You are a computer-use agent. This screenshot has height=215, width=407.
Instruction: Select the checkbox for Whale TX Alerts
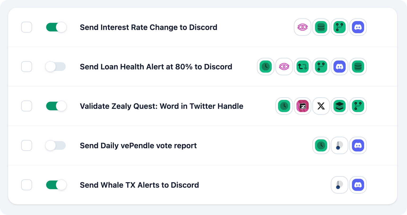(x=26, y=185)
